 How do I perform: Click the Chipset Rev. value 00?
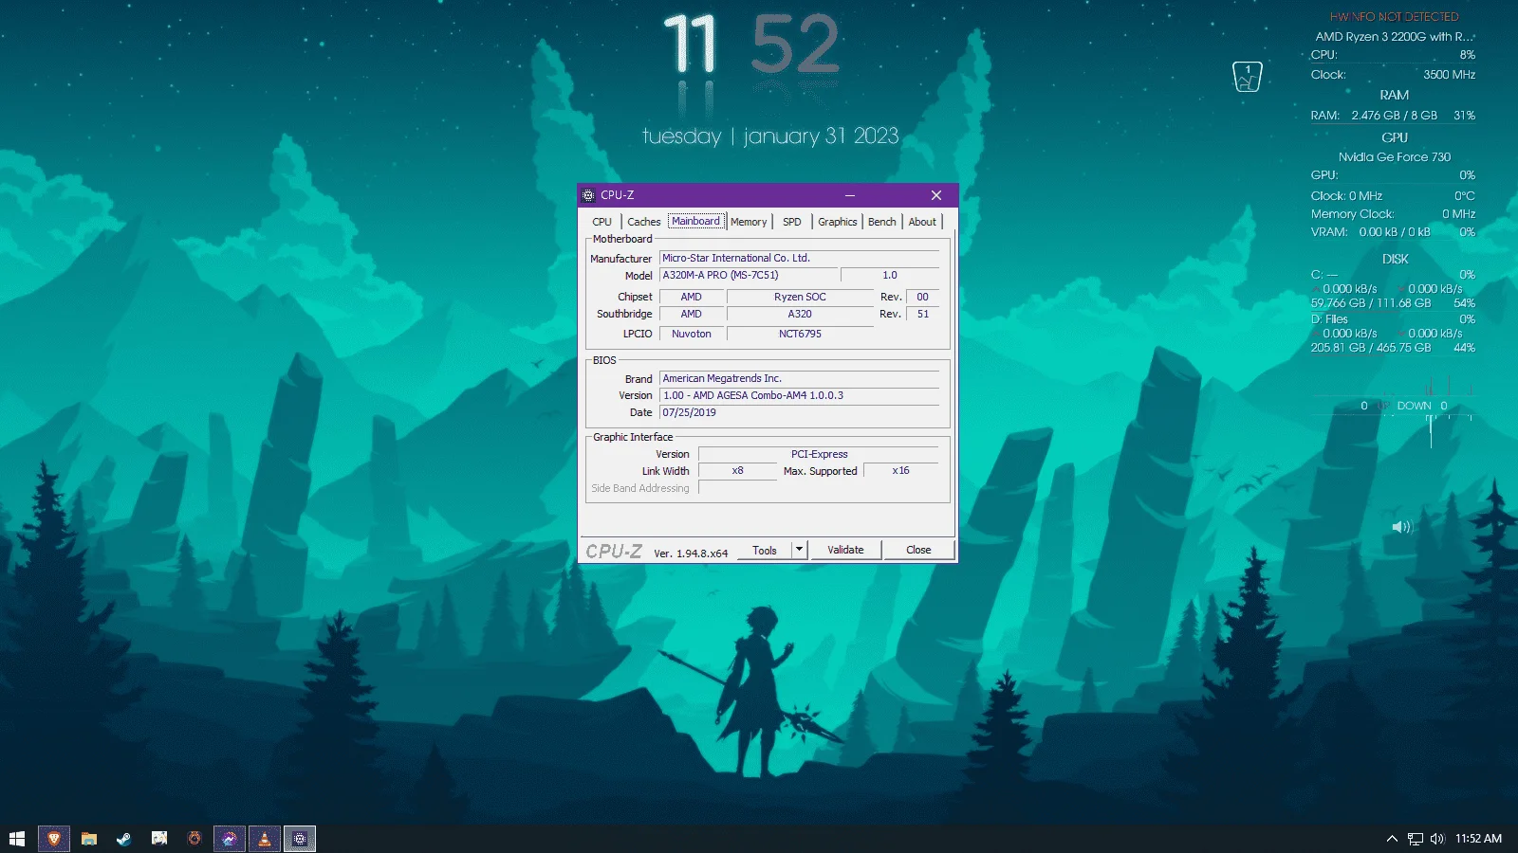(922, 297)
